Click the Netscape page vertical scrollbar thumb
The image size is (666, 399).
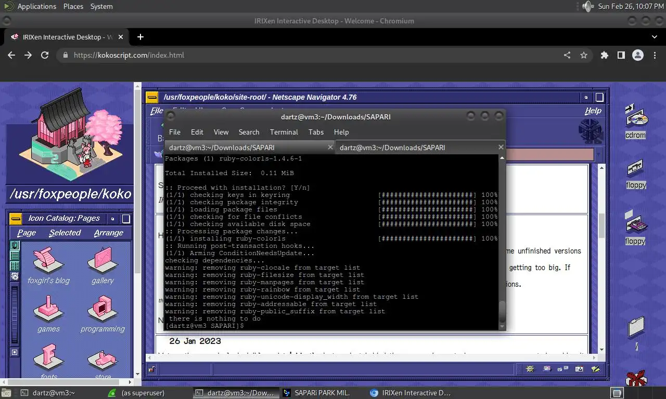(601, 225)
